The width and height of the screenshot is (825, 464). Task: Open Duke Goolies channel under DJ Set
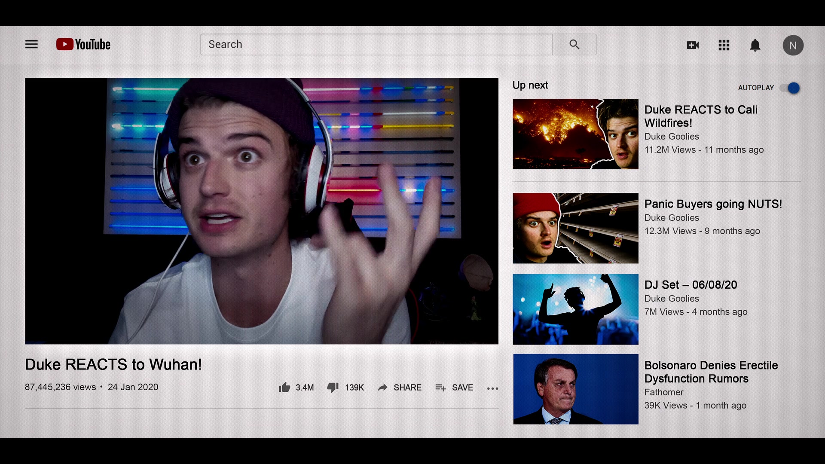[672, 298]
